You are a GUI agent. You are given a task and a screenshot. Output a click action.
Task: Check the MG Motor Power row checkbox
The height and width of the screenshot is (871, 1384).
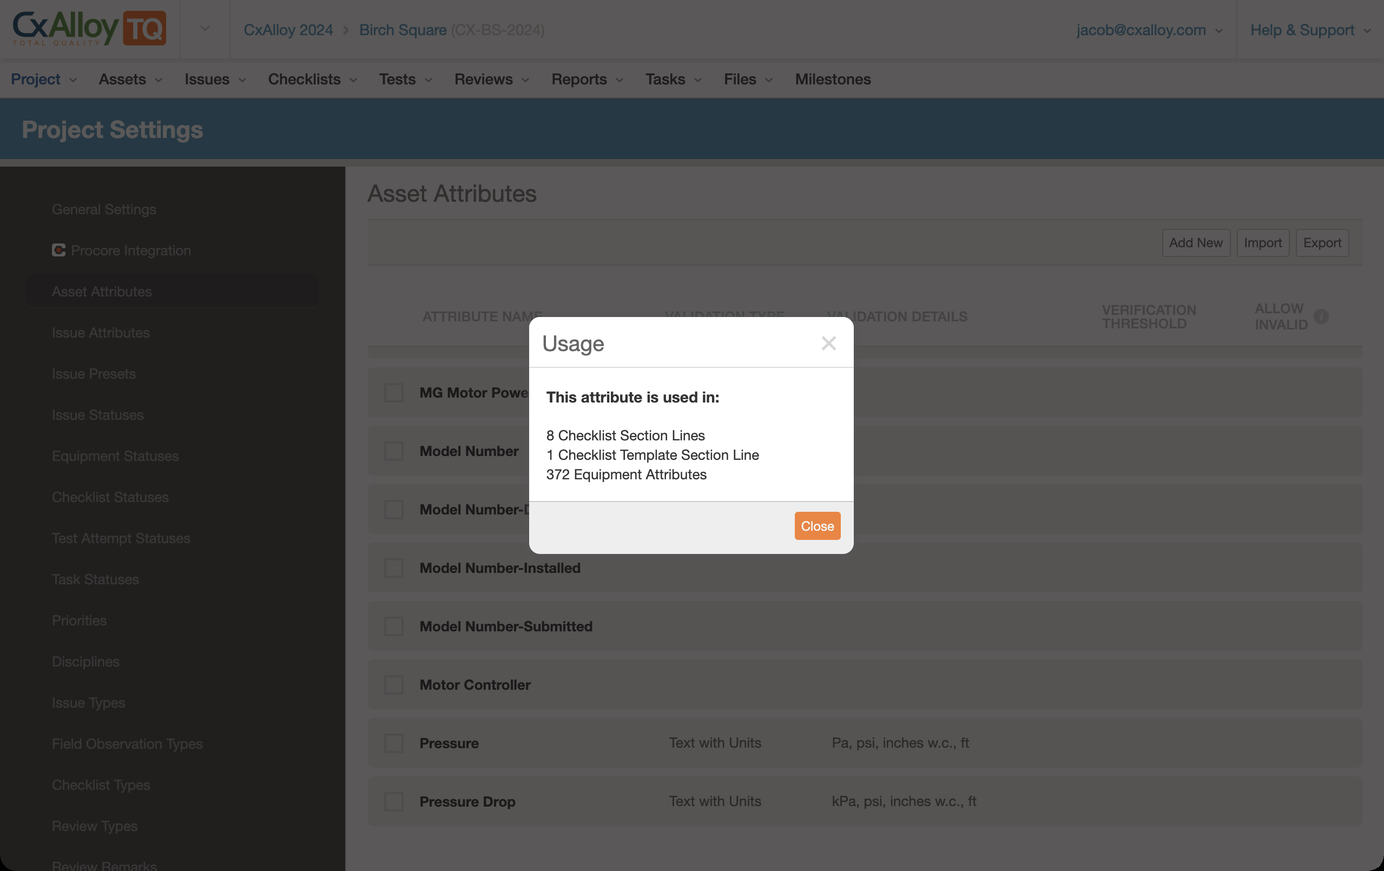(x=394, y=392)
